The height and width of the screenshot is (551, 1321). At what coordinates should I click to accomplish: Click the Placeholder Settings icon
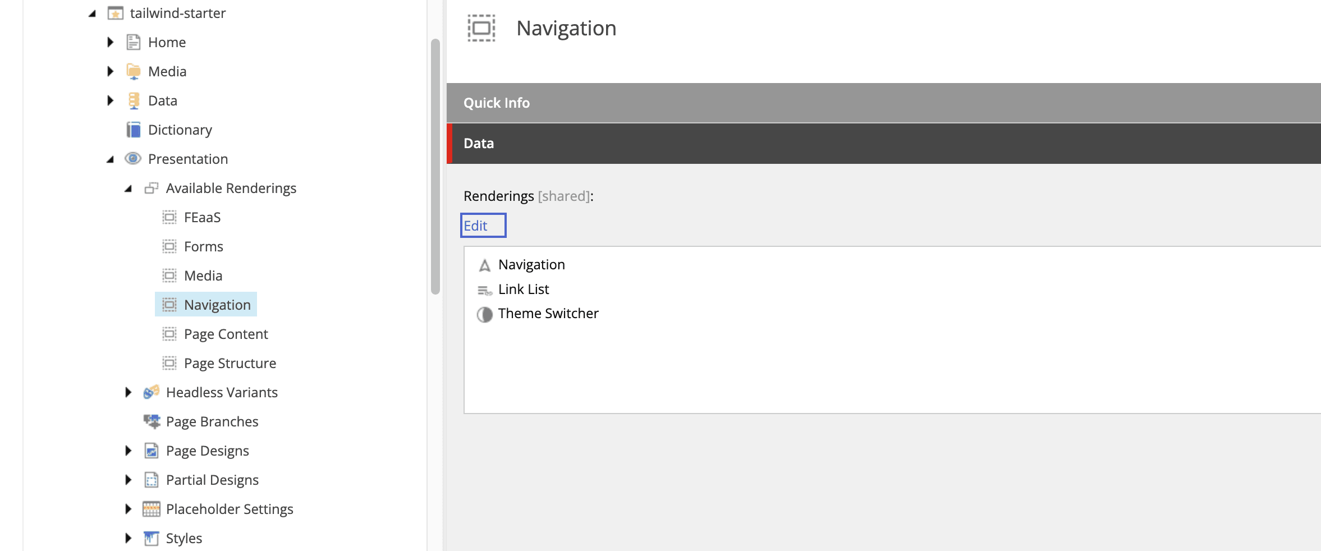pos(152,509)
